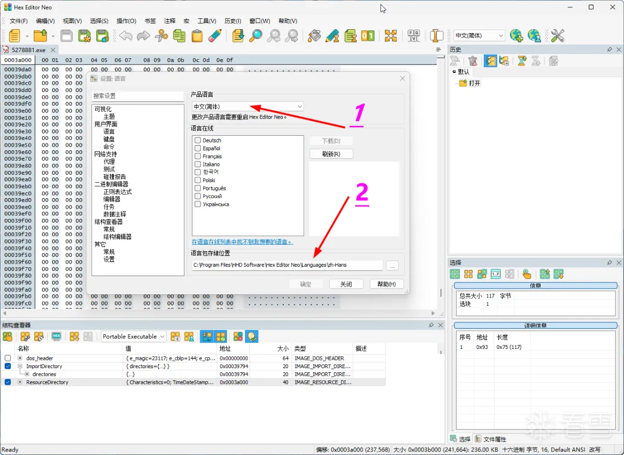Switch to the 5278881.exe file tab
This screenshot has height=455, width=624.
(28, 50)
